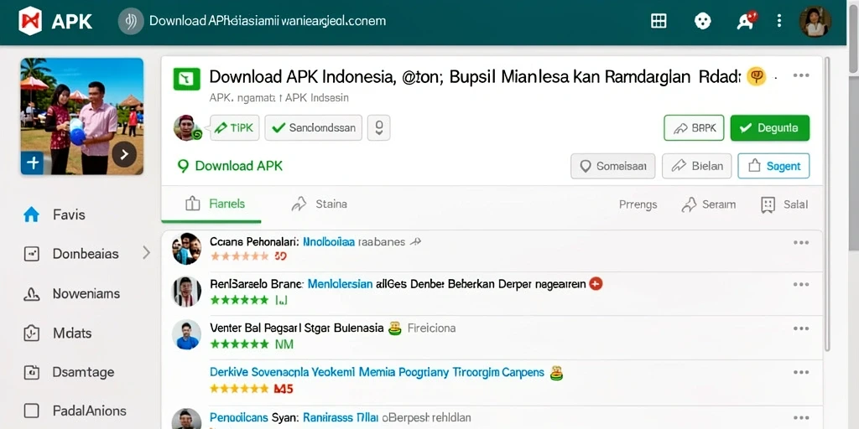The width and height of the screenshot is (859, 429).
Task: Click the audio icon in the address bar
Action: pyautogui.click(x=131, y=21)
